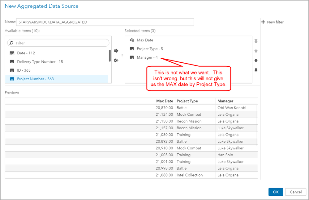Click the plus icon for New filter
The width and height of the screenshot is (309, 200).
[x=263, y=22]
